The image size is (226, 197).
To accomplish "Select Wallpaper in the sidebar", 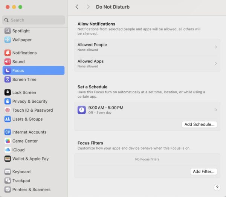I will 22,40.
